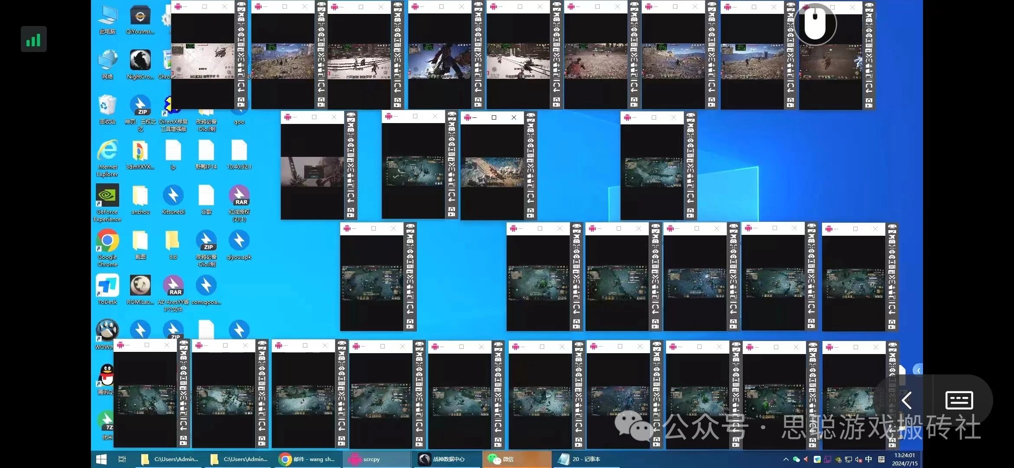Viewport: 1014px width, 468px height.
Task: Open the ToDesk desktop shortcut
Action: (107, 286)
